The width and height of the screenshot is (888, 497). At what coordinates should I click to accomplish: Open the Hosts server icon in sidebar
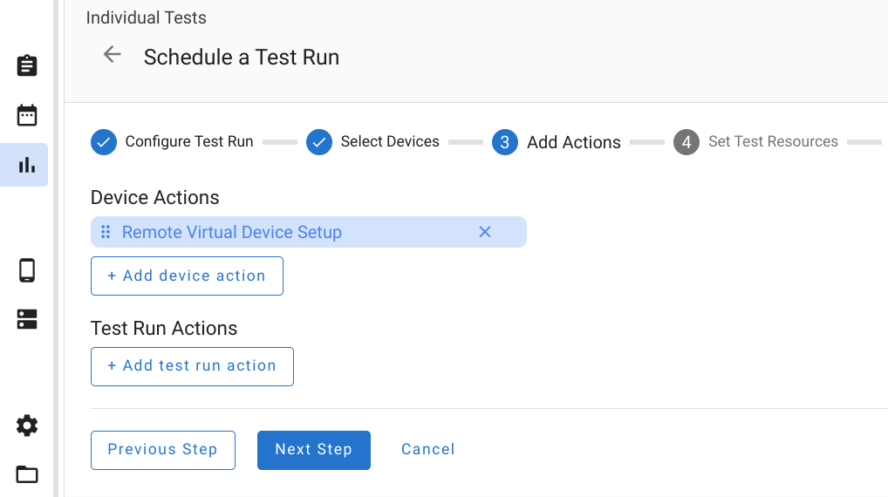point(27,319)
